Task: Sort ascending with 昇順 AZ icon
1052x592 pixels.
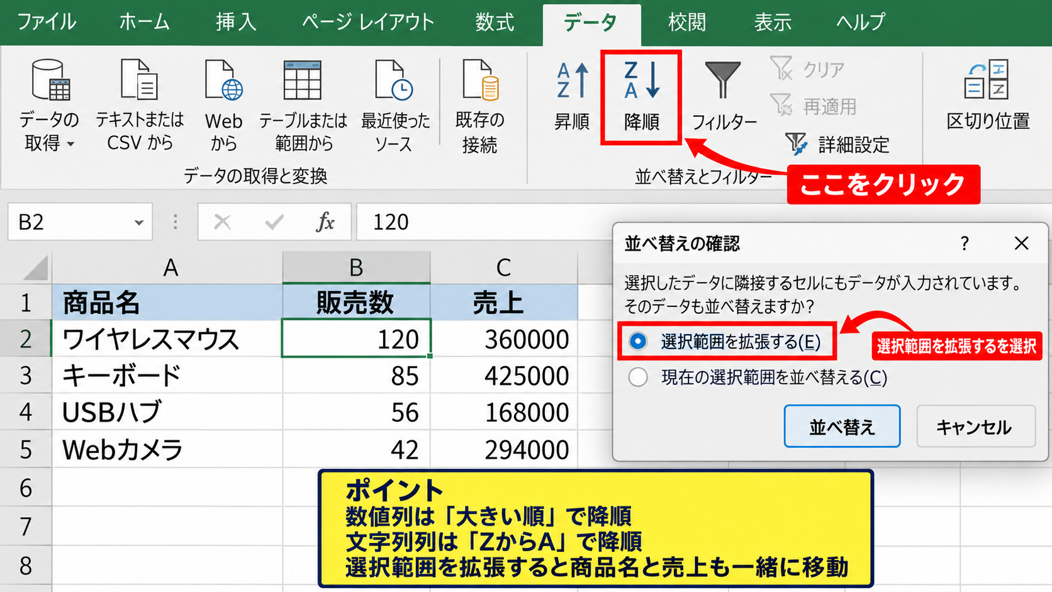Action: (573, 81)
